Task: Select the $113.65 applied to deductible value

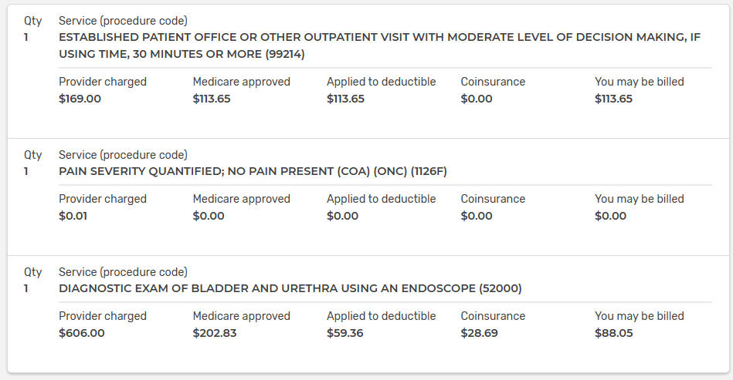Action: (345, 99)
